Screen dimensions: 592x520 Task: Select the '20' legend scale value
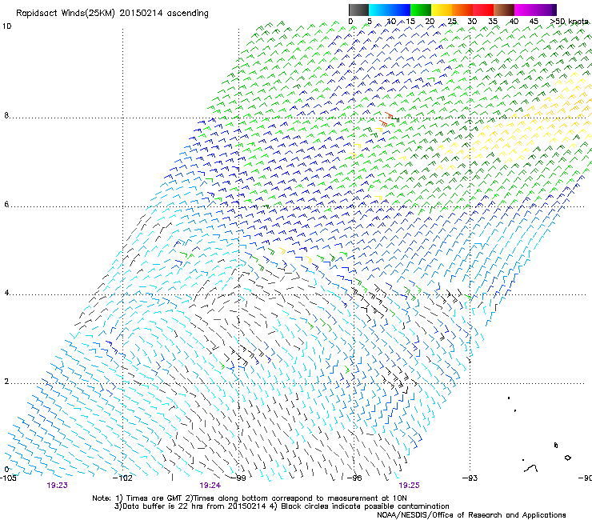point(430,22)
